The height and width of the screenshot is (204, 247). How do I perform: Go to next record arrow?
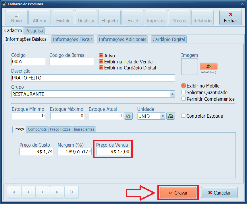tap(43, 193)
